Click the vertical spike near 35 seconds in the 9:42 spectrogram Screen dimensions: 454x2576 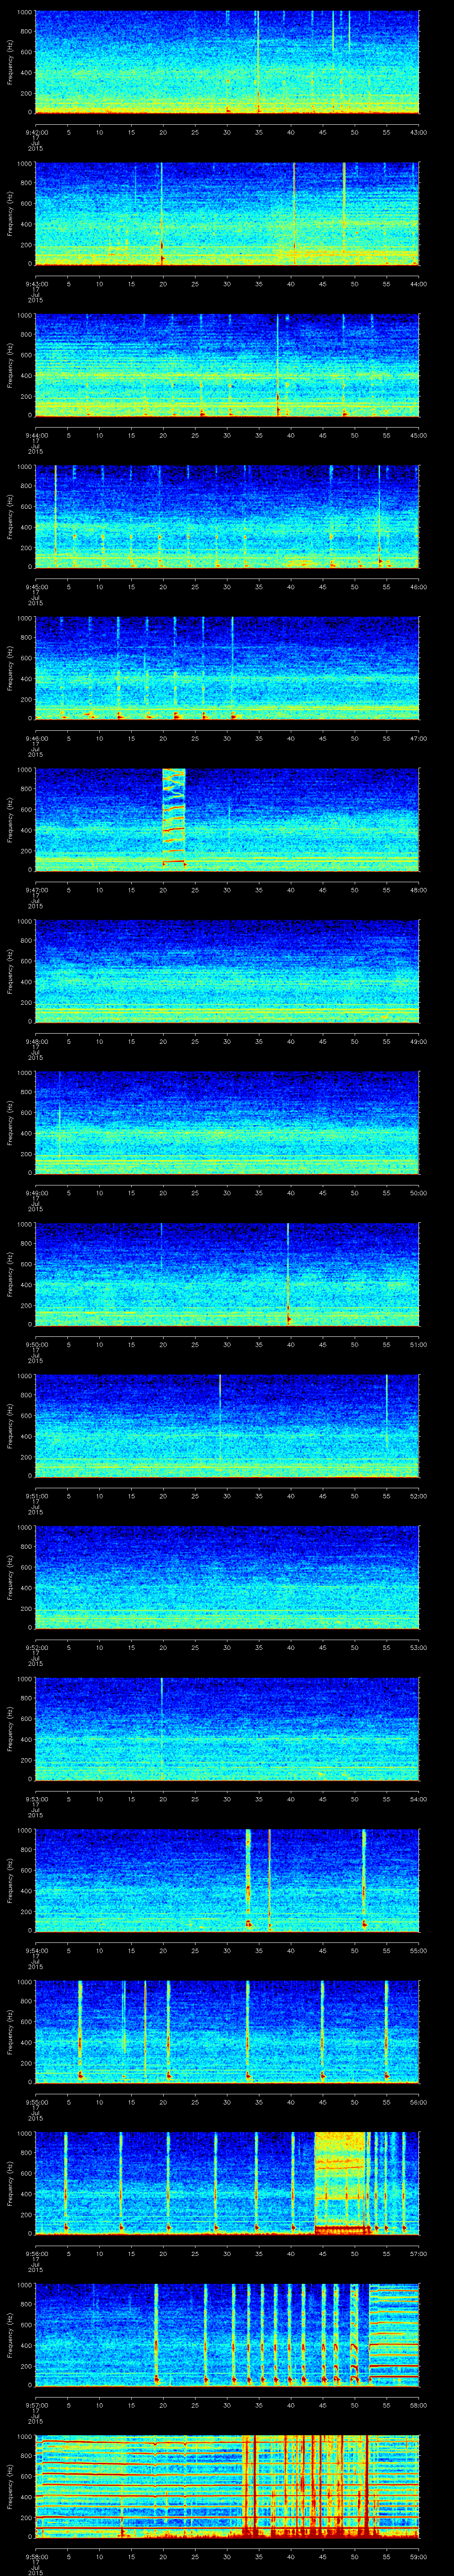(258, 62)
